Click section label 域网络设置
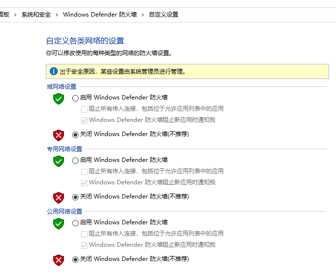Image resolution: width=336 pixels, height=277 pixels. pos(62,87)
